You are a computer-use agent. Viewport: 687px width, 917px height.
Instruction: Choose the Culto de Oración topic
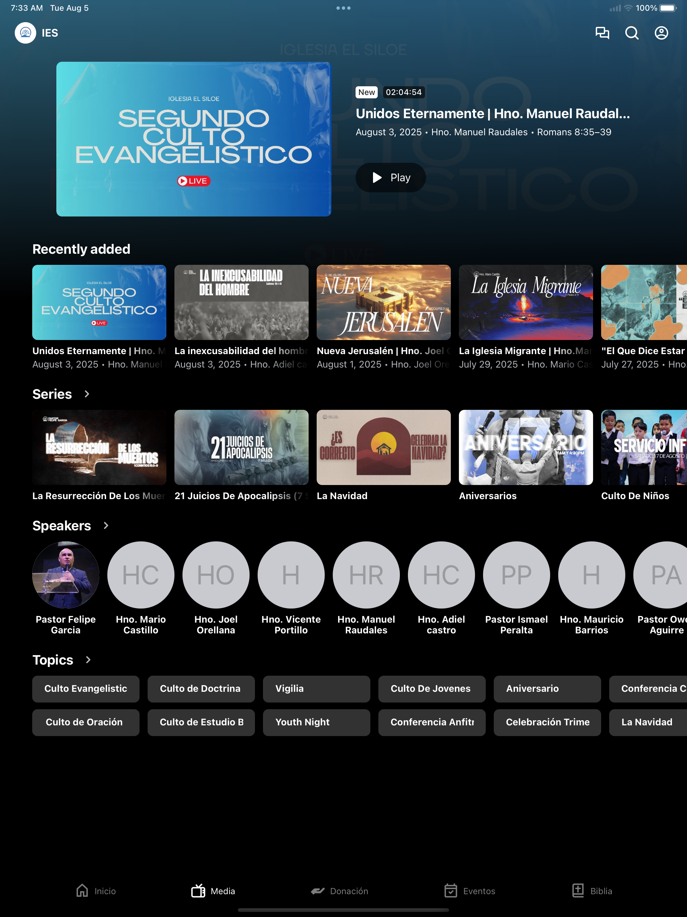86,722
